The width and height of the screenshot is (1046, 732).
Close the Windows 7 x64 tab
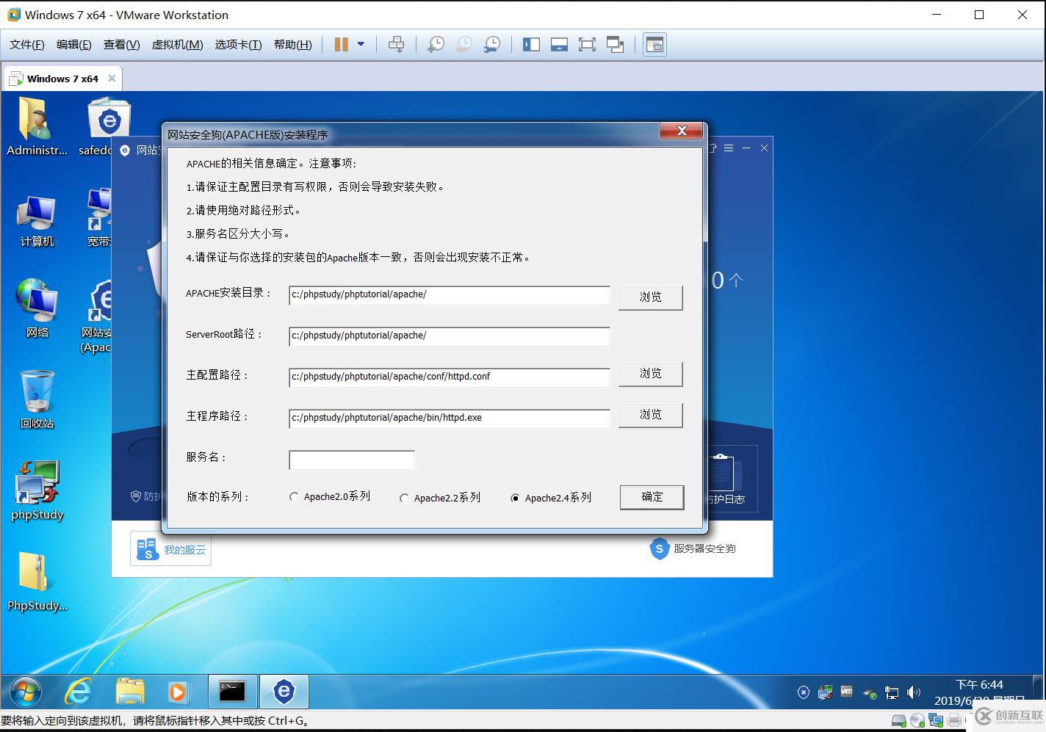pyautogui.click(x=112, y=78)
